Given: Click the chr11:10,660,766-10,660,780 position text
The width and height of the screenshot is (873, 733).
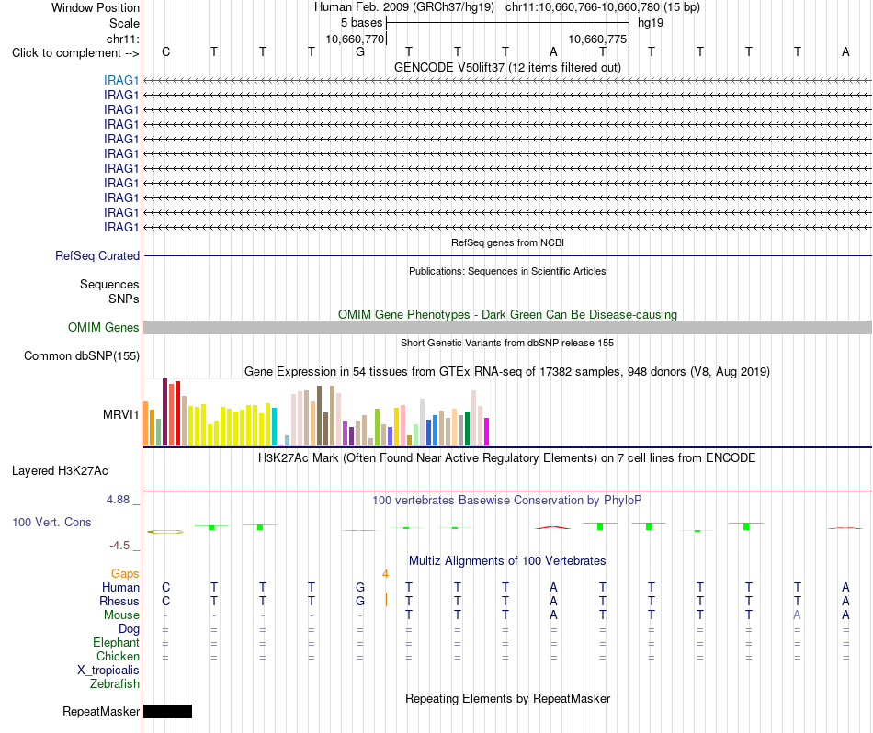Looking at the screenshot, I should tap(603, 7).
